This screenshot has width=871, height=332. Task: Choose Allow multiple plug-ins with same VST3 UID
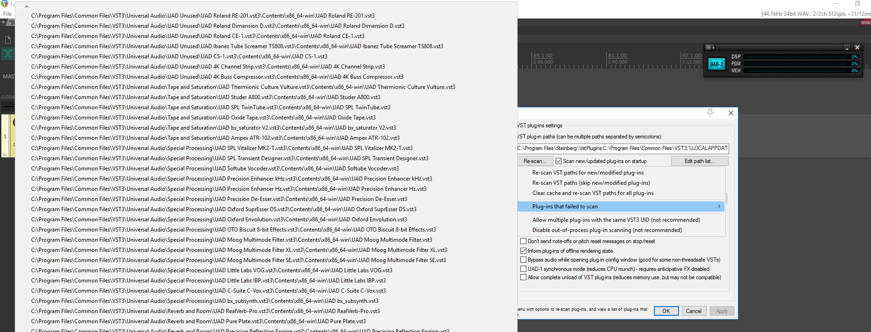click(621, 220)
